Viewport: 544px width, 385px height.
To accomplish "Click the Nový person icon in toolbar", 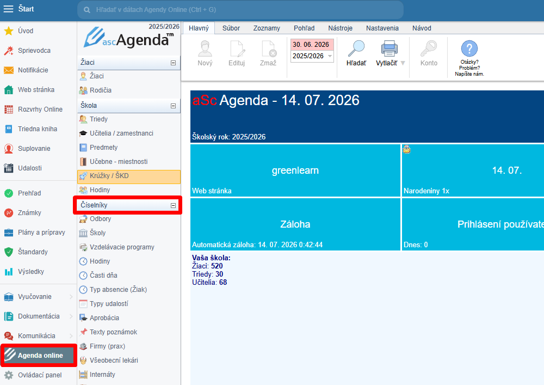I will (x=205, y=48).
